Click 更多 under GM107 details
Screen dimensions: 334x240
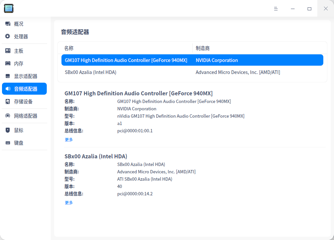tap(69, 140)
